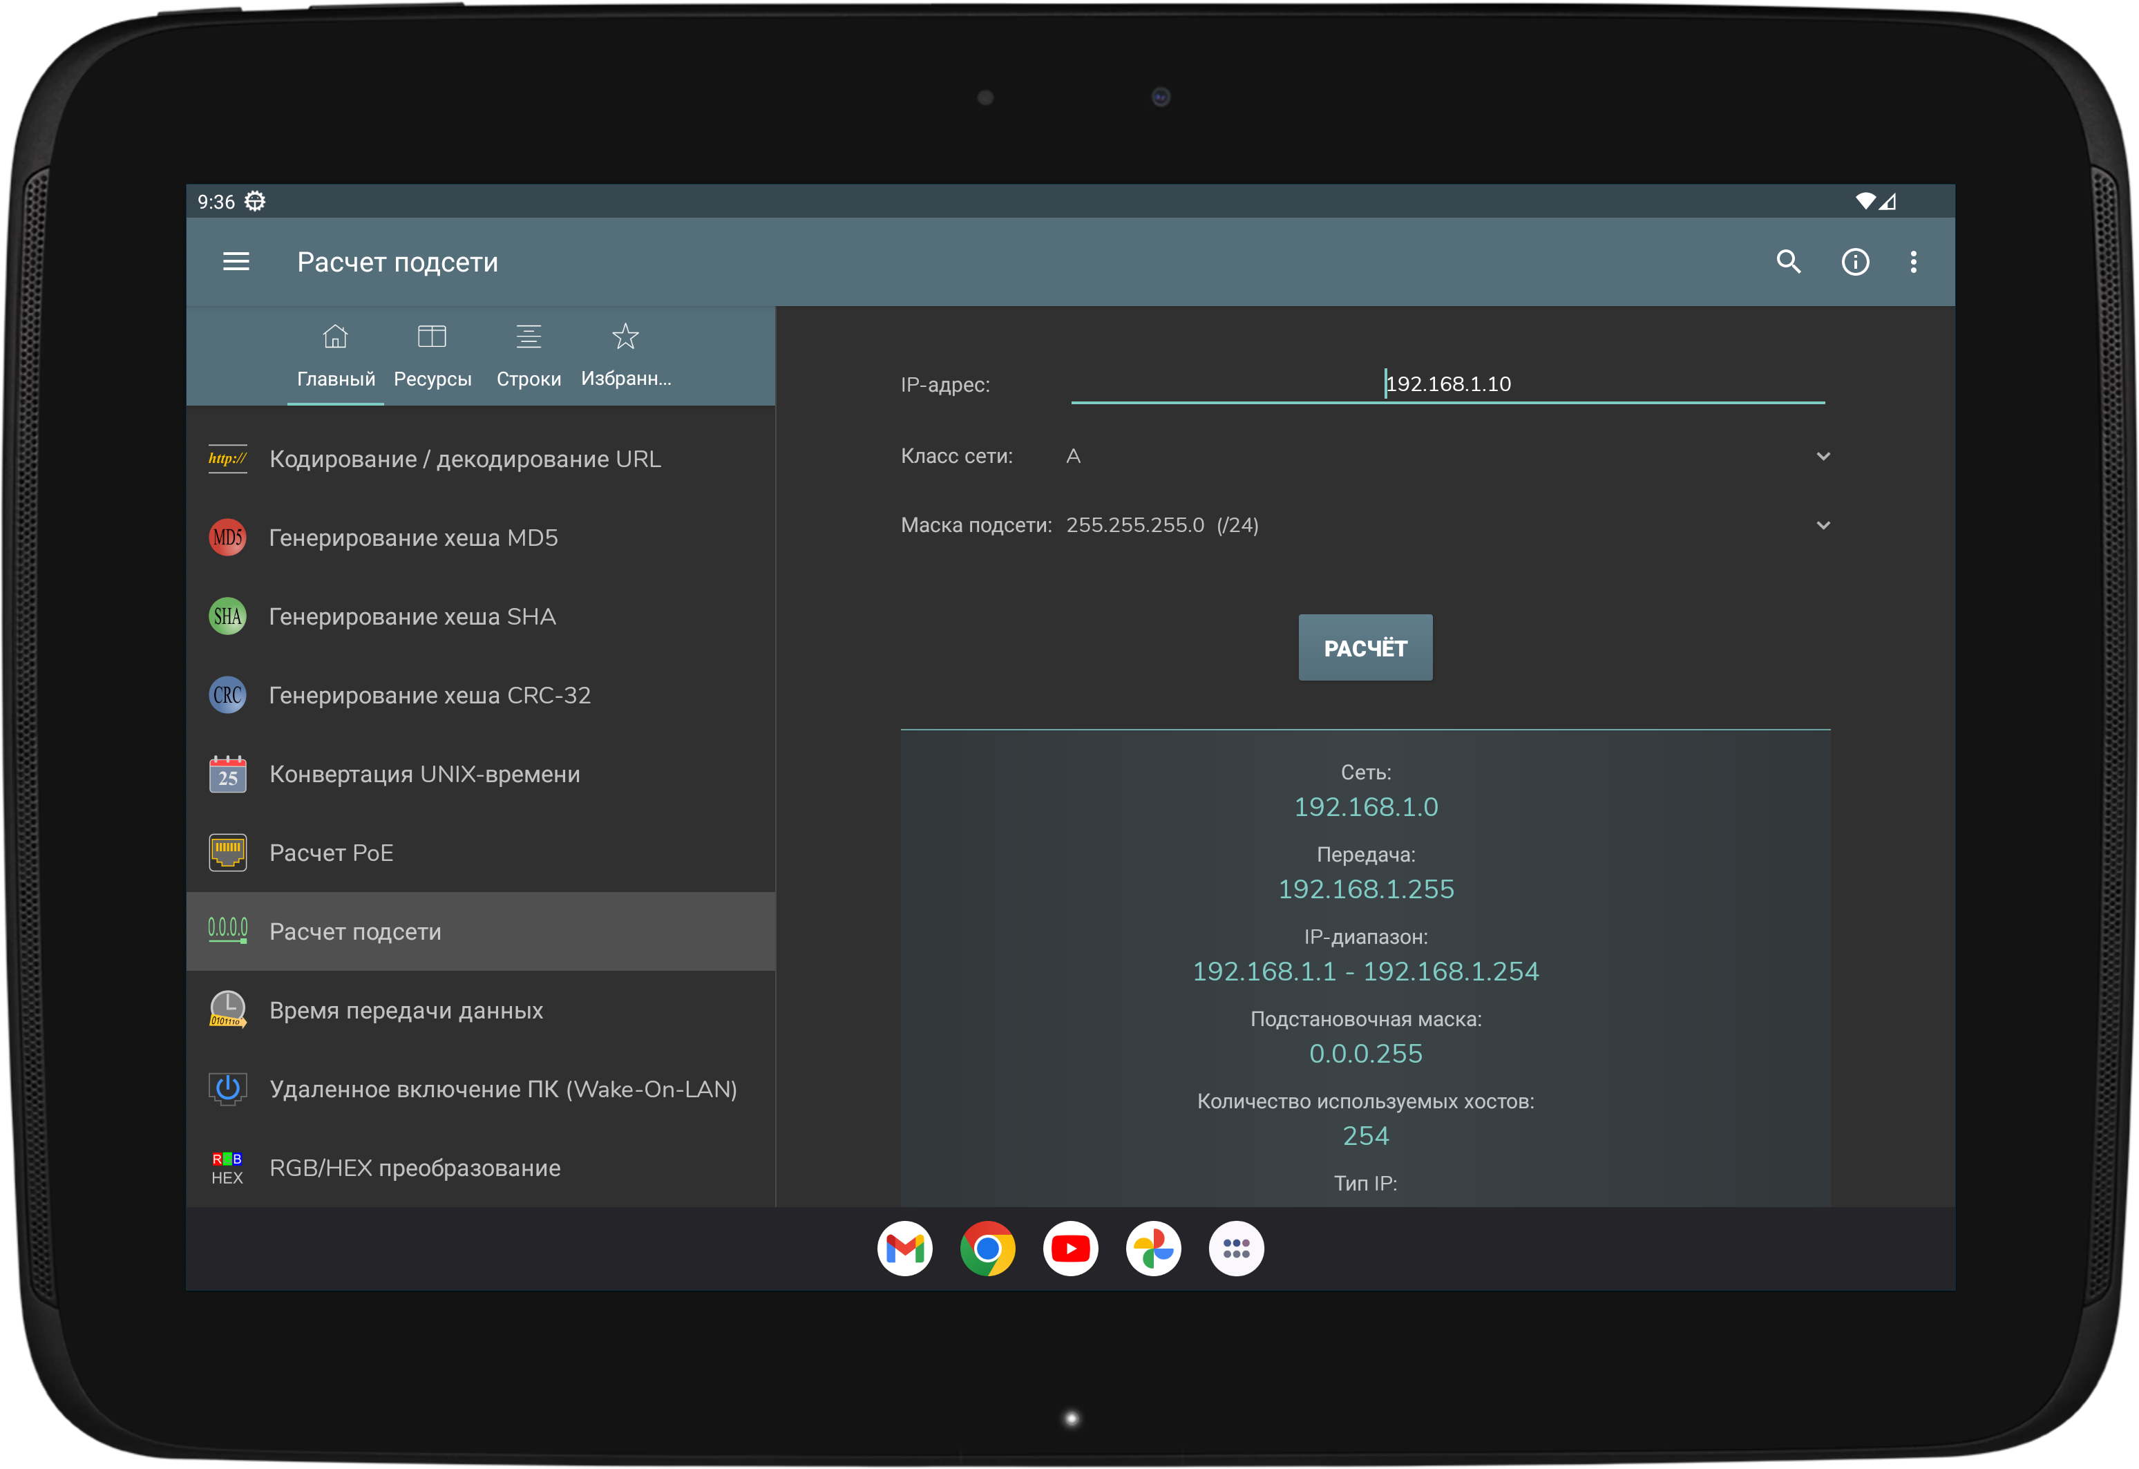Launch Chrome from the dock
Screen dimensions: 2139x1469
point(987,1249)
